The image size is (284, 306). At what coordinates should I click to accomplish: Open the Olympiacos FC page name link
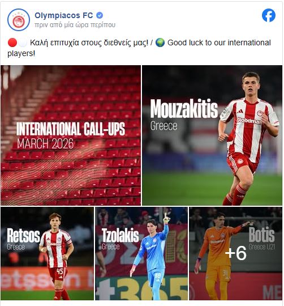click(x=64, y=15)
